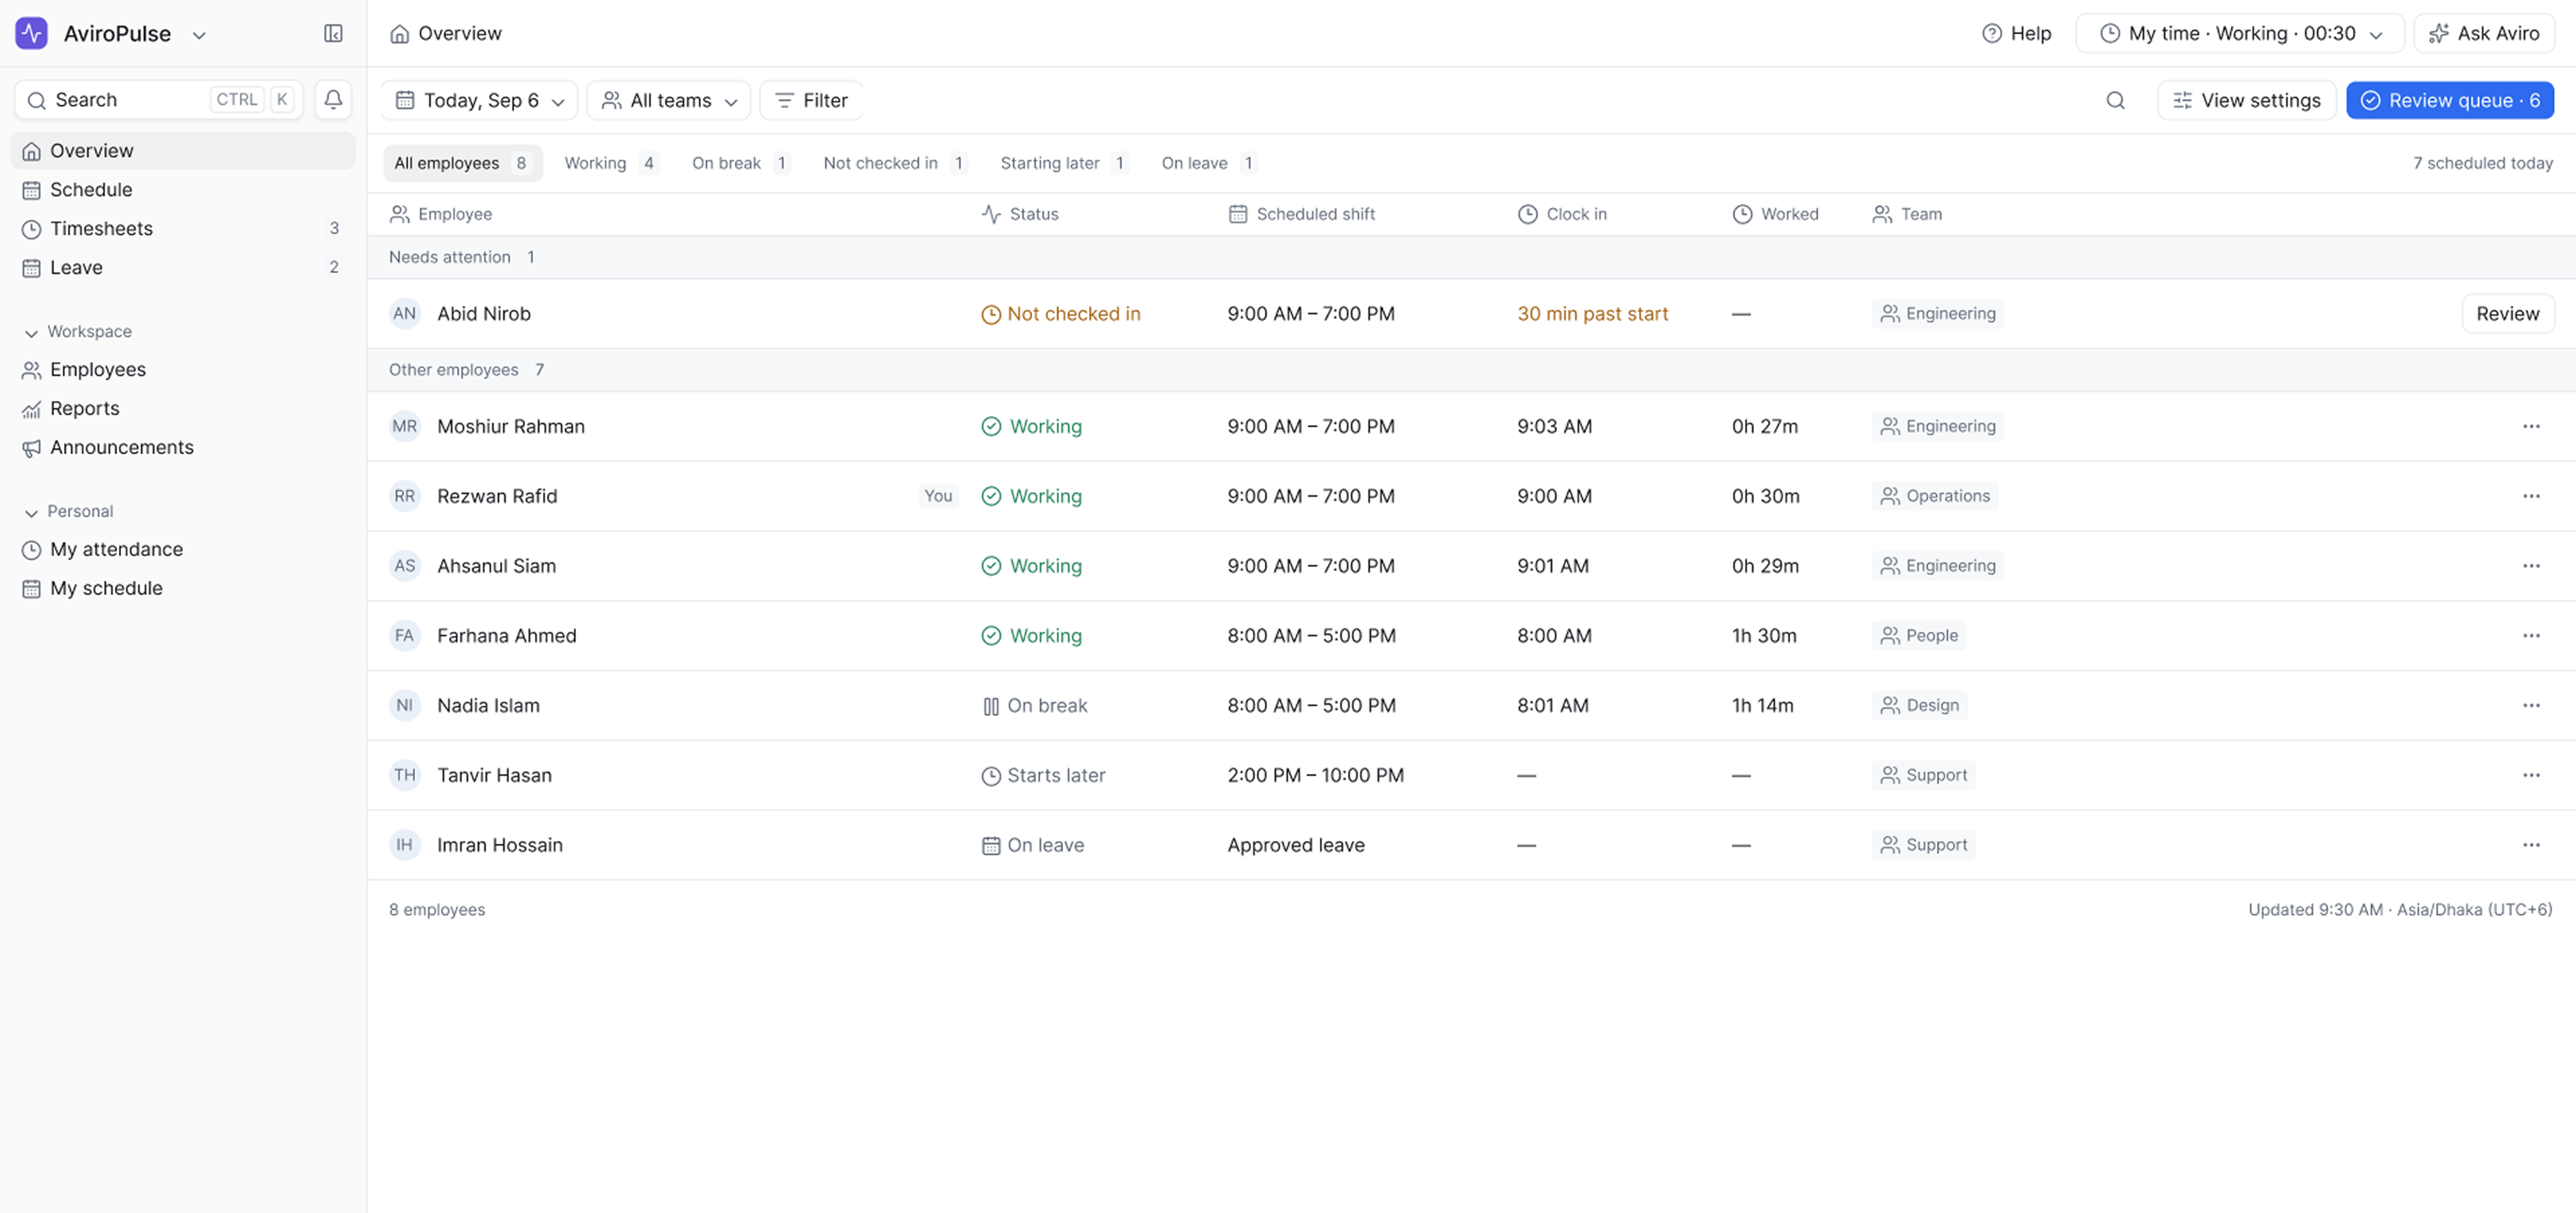Click the Employee column header

click(x=441, y=214)
